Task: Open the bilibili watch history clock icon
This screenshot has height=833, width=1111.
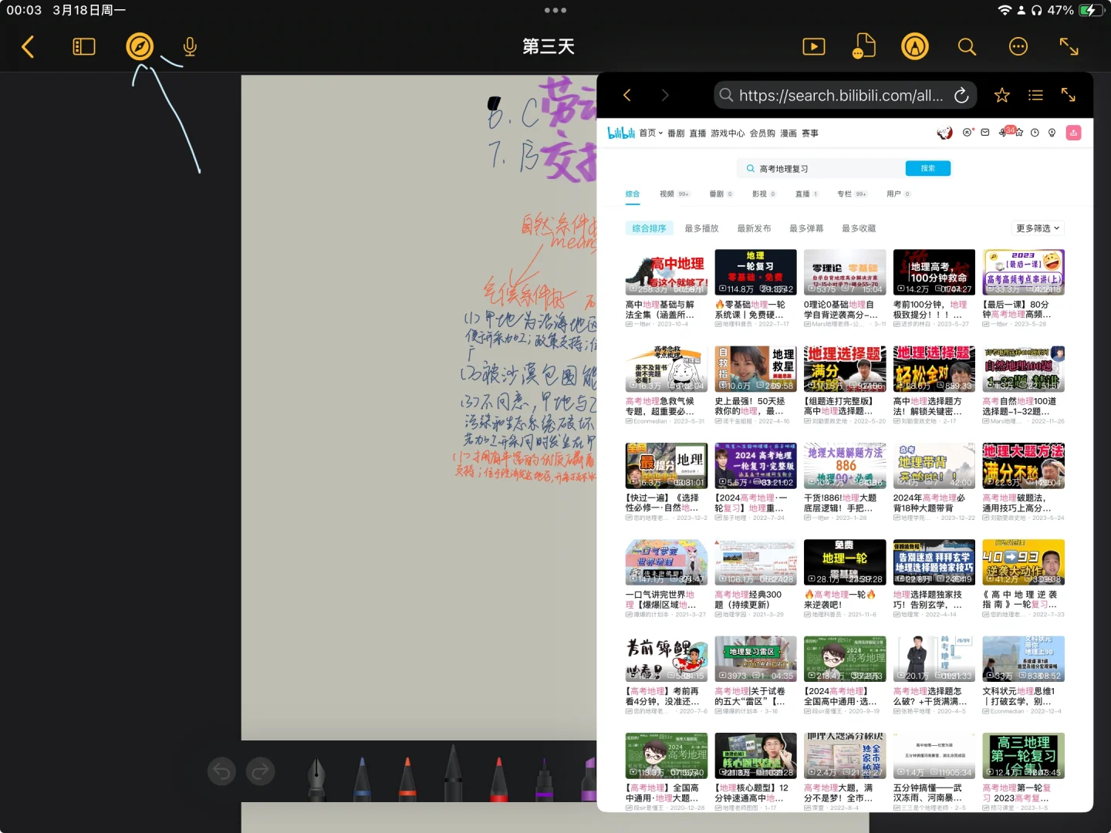Action: pyautogui.click(x=1035, y=133)
